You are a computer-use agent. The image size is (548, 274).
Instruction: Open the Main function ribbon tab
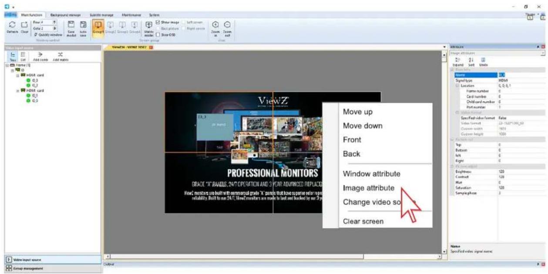[x=31, y=15]
